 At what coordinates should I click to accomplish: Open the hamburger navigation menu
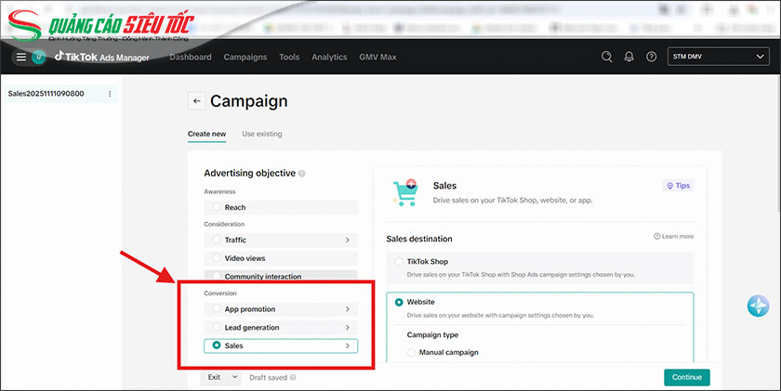[20, 57]
